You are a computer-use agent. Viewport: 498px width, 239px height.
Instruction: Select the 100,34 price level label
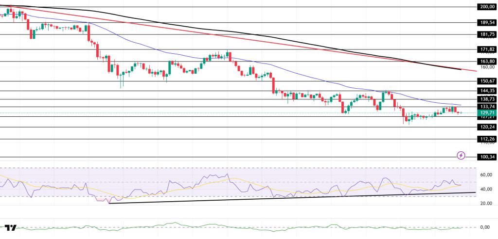tap(486, 157)
